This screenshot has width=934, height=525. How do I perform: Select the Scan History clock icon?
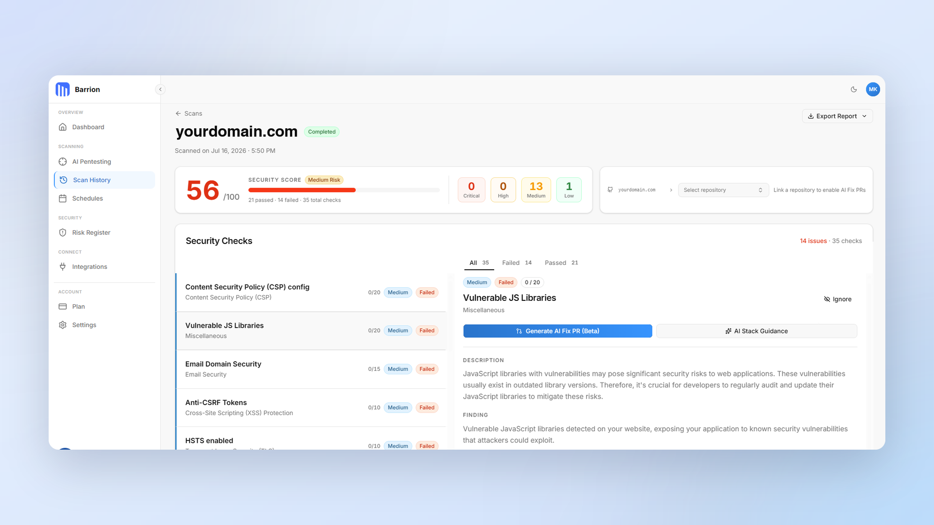point(64,180)
